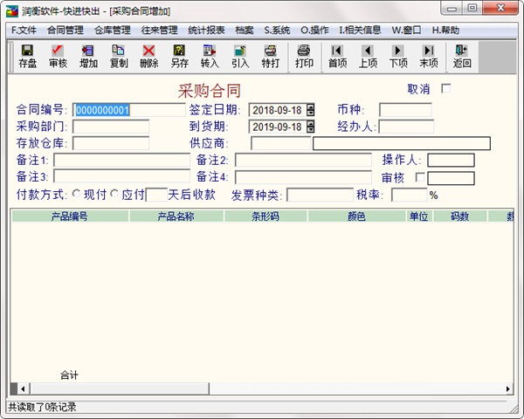This screenshot has height=419, width=524.
Task: Click the 备注1 input field
Action: point(122,160)
